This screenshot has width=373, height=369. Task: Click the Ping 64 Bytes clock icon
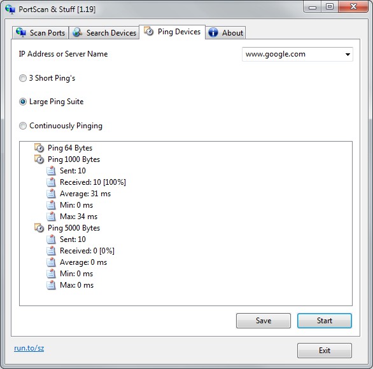[39, 147]
